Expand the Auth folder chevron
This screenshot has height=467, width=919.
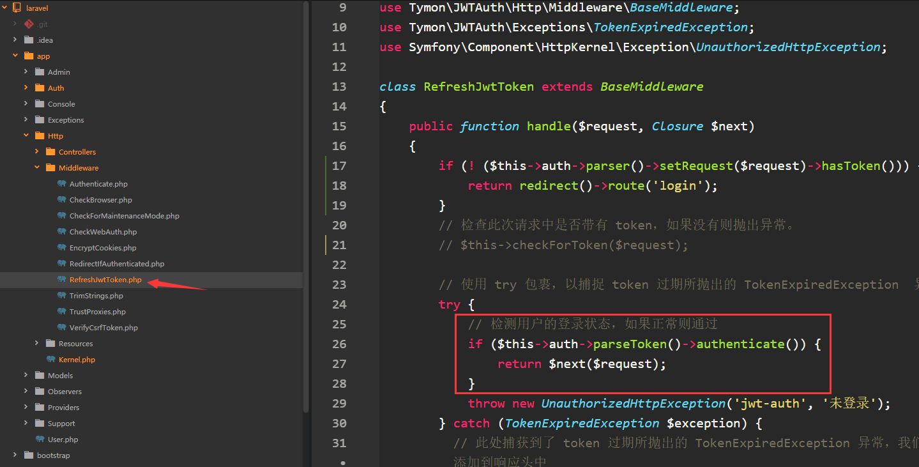tap(26, 88)
